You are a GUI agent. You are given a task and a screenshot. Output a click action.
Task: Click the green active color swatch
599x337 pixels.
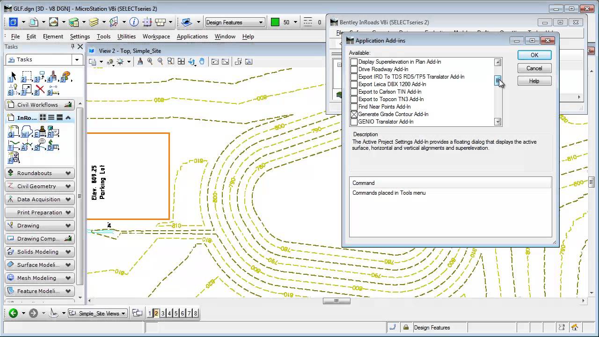point(275,22)
